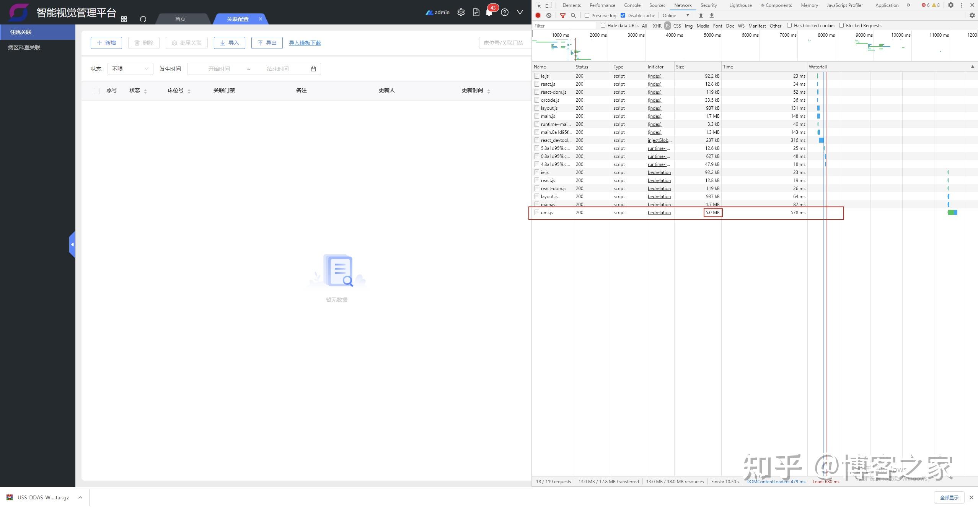Open the 状态 不限 dropdown
The width and height of the screenshot is (978, 507).
(x=130, y=69)
